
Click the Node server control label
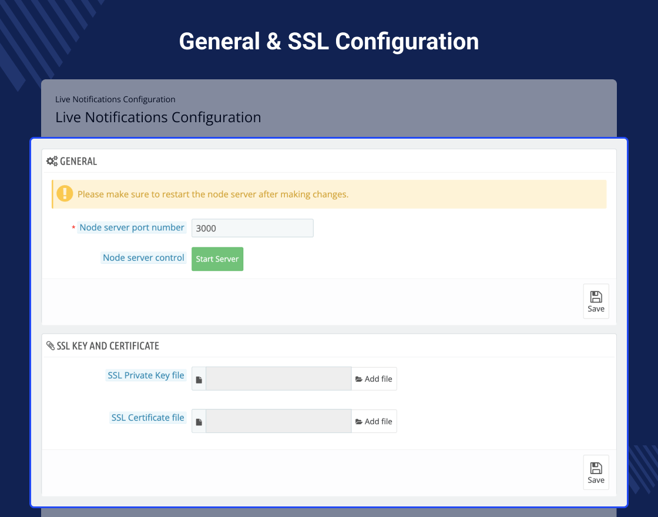[x=143, y=258]
